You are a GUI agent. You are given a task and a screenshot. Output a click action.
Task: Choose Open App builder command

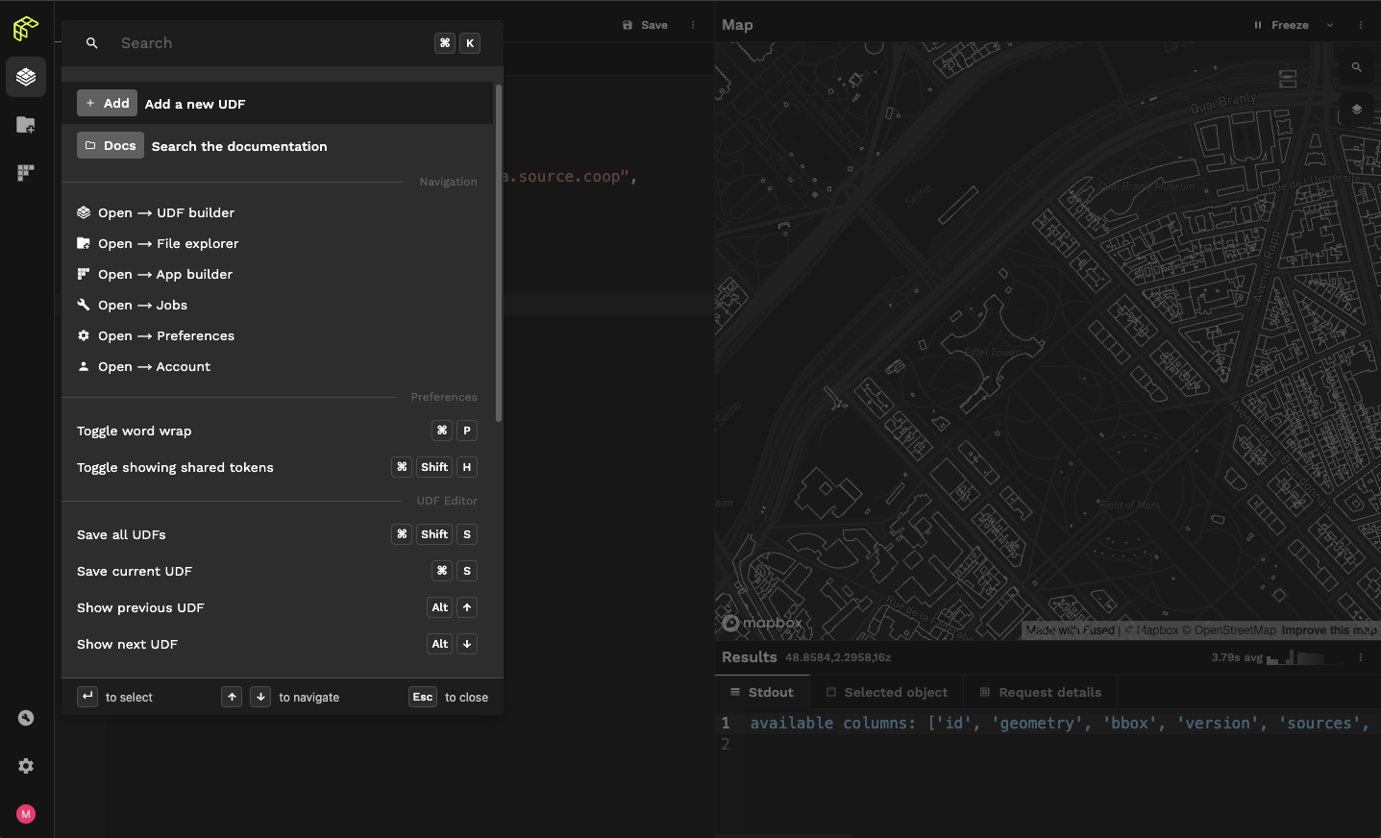pyautogui.click(x=277, y=274)
